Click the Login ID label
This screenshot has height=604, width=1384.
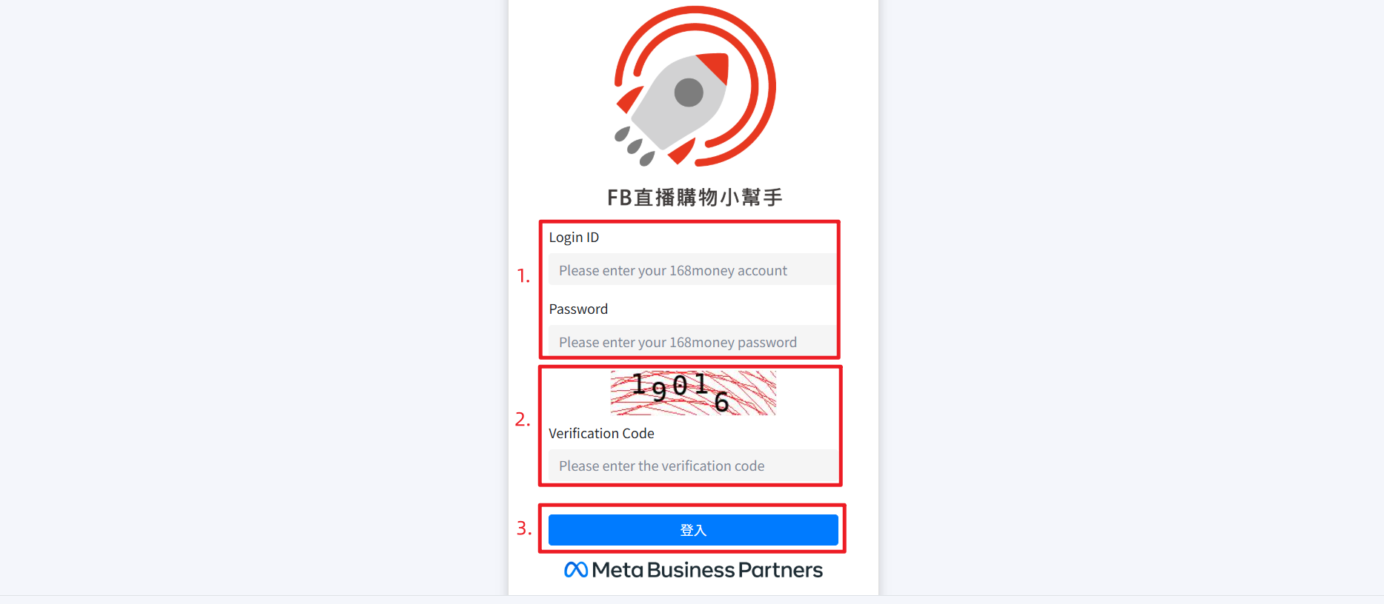pyautogui.click(x=574, y=238)
